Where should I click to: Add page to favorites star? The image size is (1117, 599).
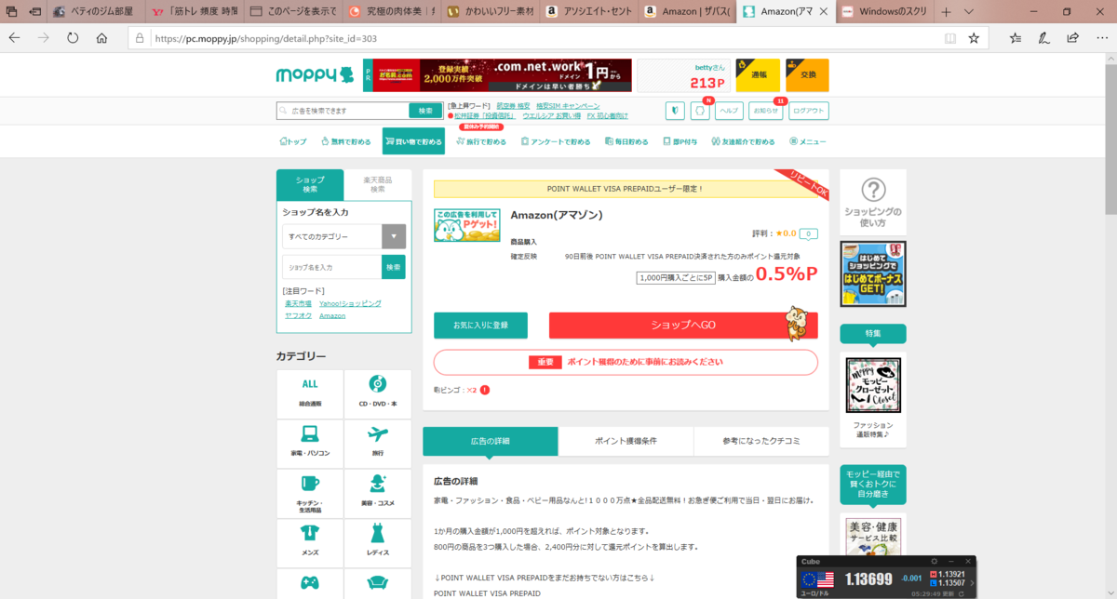(x=974, y=38)
